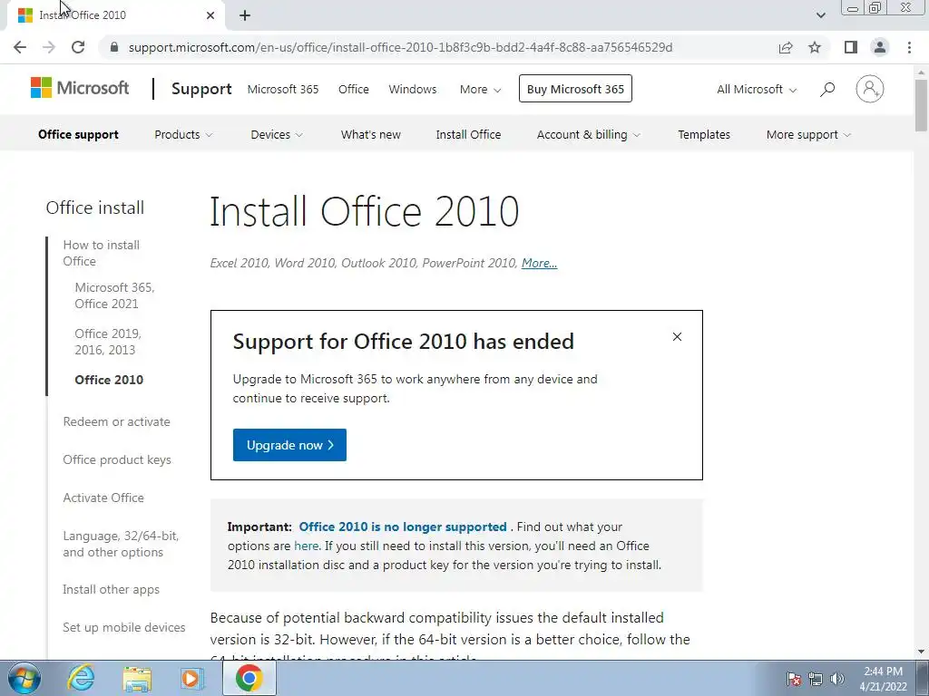Click the forward navigation arrow
This screenshot has width=929, height=696.
[x=49, y=47]
